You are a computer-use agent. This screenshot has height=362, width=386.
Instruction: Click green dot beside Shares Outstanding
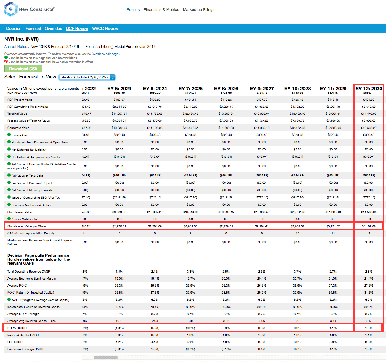tap(9, 219)
